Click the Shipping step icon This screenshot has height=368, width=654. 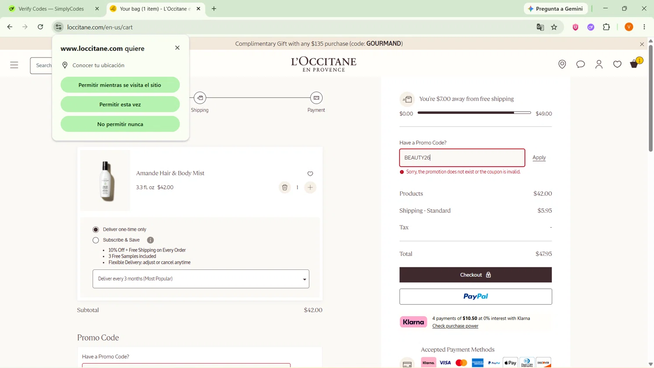pyautogui.click(x=200, y=98)
